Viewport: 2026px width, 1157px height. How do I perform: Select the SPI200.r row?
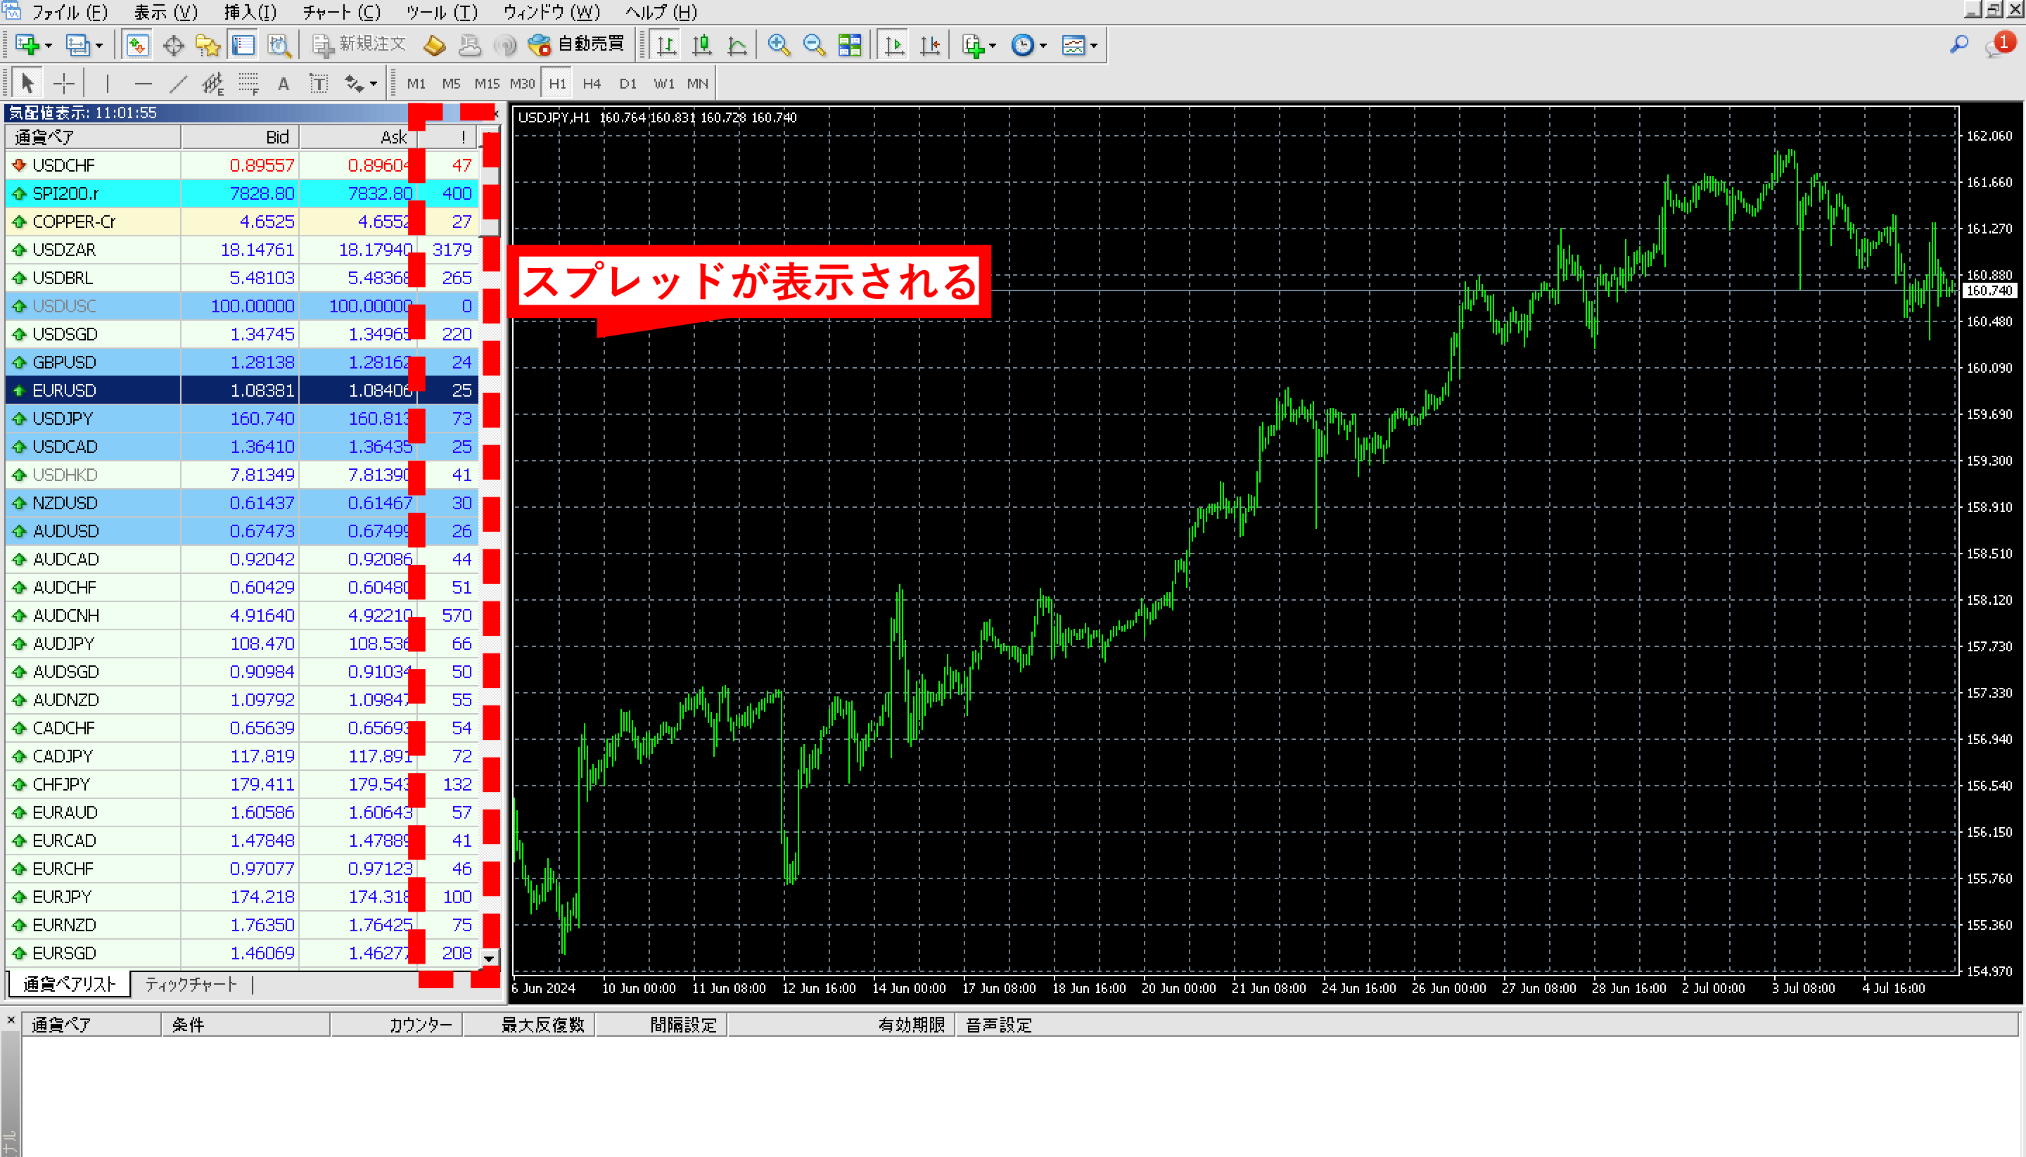point(241,193)
